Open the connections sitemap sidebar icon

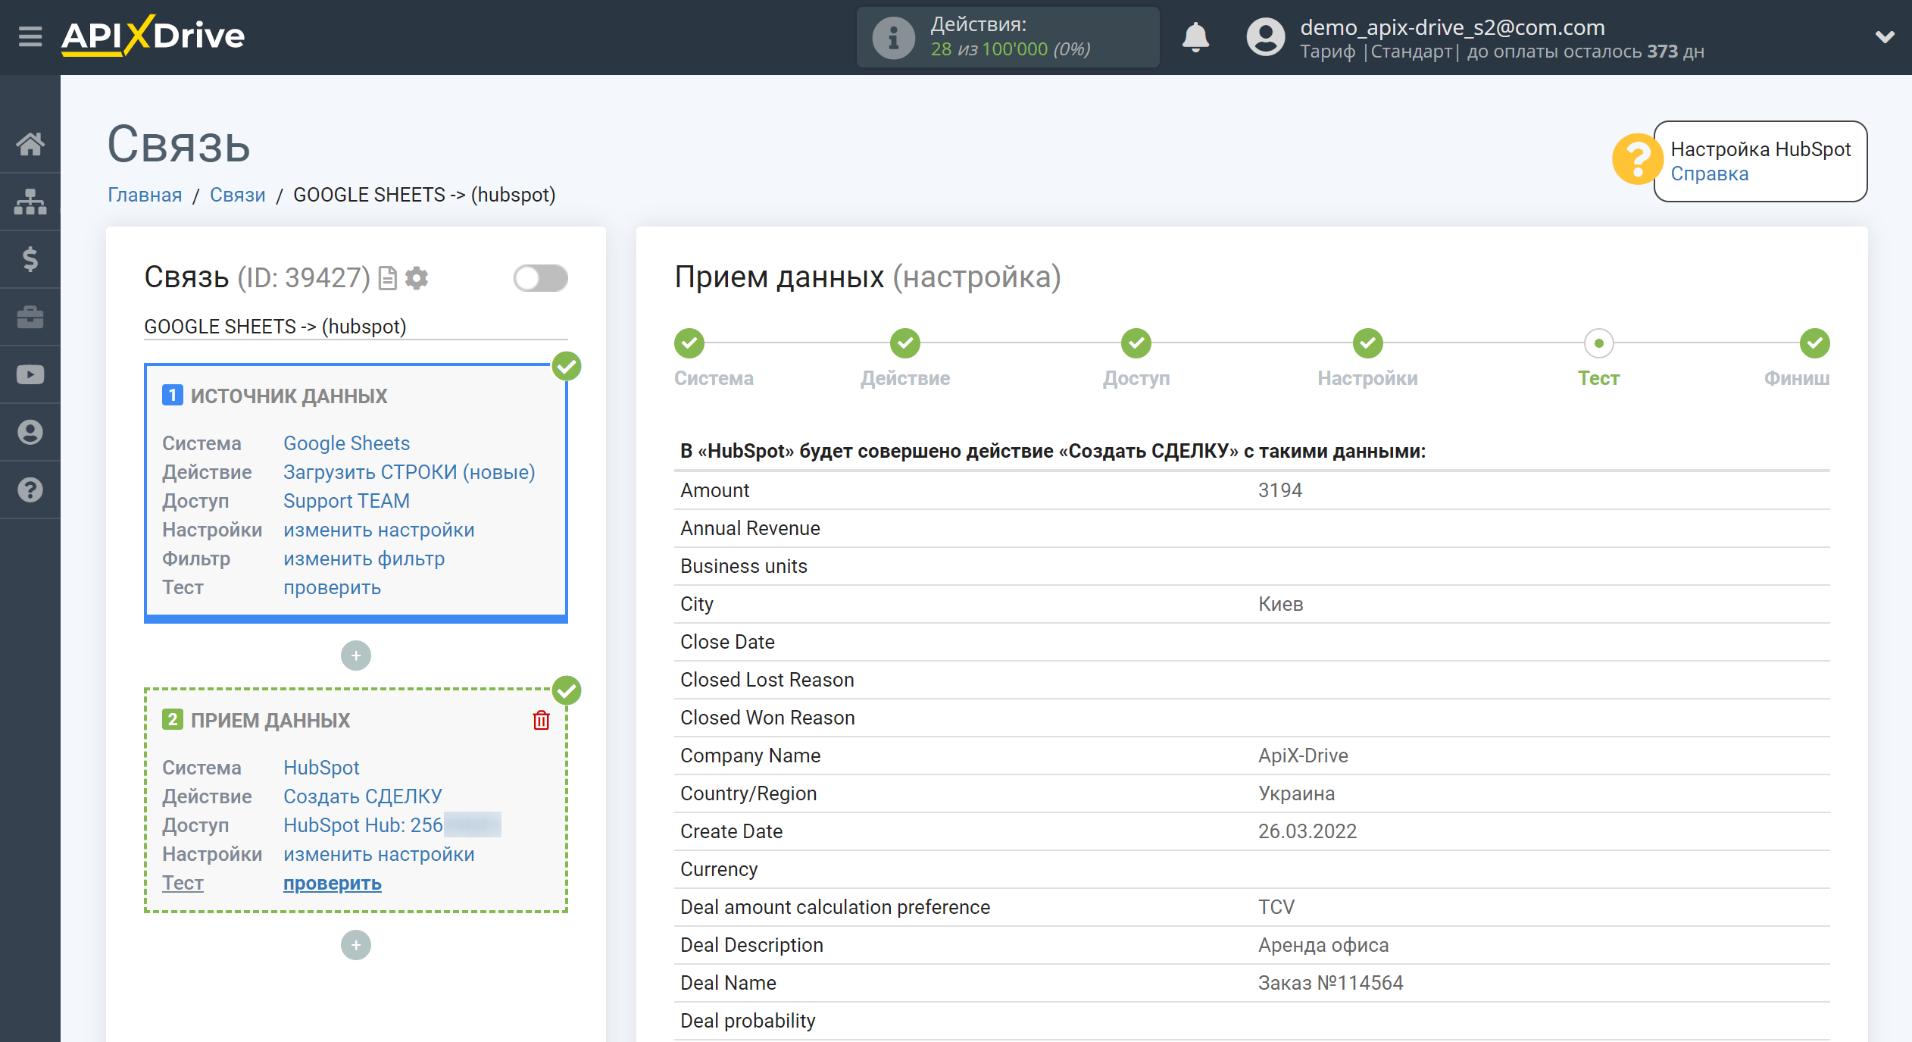point(30,202)
